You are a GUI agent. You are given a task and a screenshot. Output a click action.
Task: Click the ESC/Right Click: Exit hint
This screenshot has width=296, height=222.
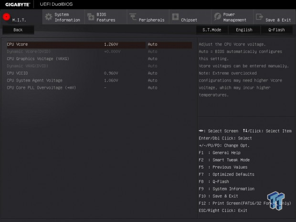(223, 211)
